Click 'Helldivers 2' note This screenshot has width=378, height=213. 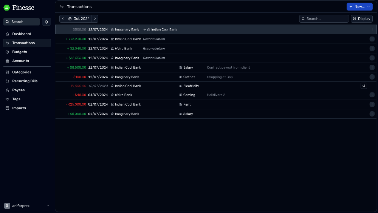pos(216,95)
